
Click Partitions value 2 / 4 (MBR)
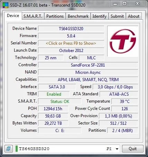(x=123, y=131)
